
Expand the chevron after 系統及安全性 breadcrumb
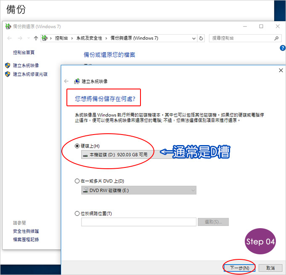(106, 38)
